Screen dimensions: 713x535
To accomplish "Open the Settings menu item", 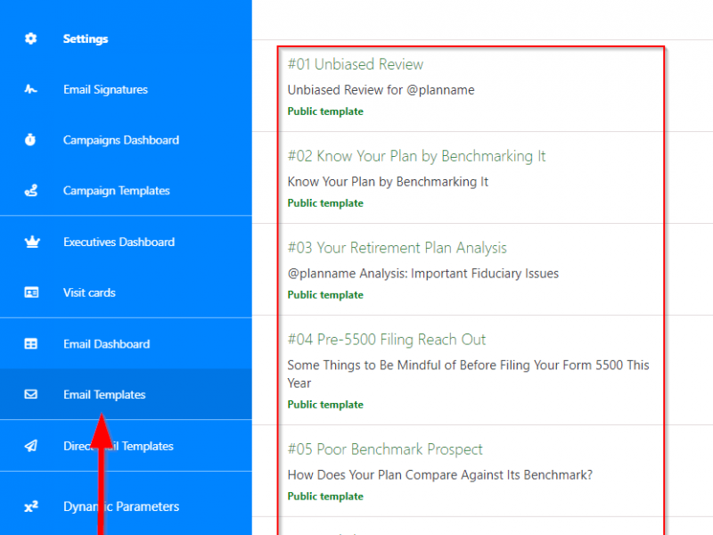I will click(x=86, y=39).
